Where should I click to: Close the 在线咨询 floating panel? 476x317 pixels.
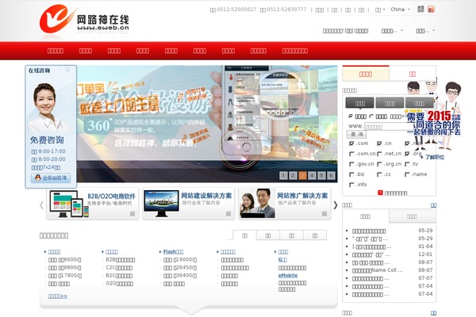click(x=67, y=70)
